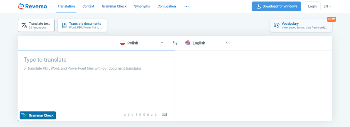350x127 pixels.
Task: Click Download for Windows button
Action: [x=276, y=6]
